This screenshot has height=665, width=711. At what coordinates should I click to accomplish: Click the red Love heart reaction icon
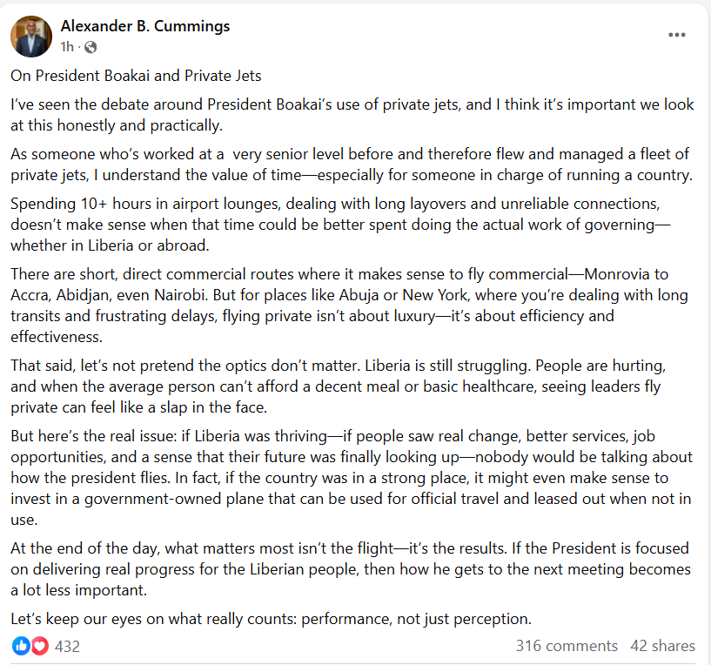click(40, 646)
